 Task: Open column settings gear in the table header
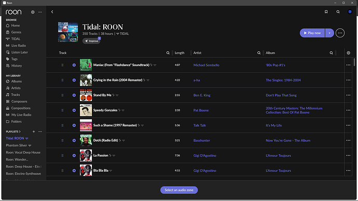click(x=349, y=53)
